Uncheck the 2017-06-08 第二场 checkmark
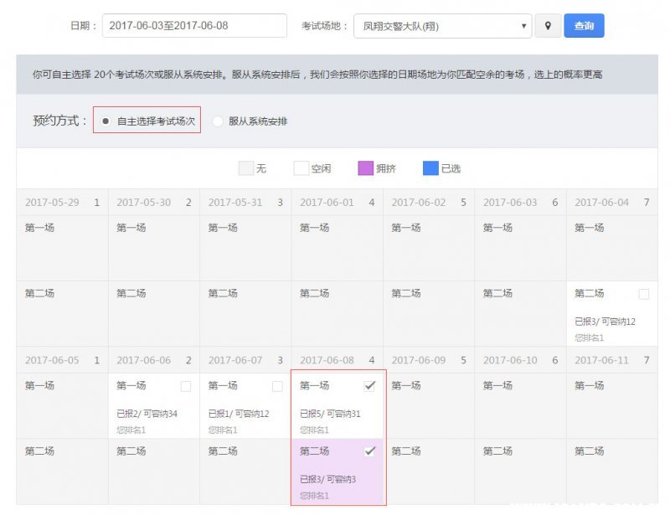The height and width of the screenshot is (515, 670). pyautogui.click(x=369, y=451)
